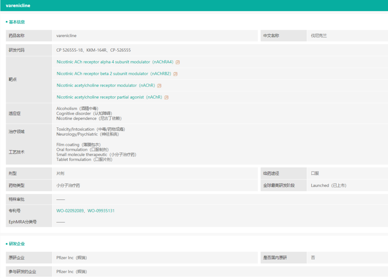Click the 特殊审批 field label

[x=17, y=199]
